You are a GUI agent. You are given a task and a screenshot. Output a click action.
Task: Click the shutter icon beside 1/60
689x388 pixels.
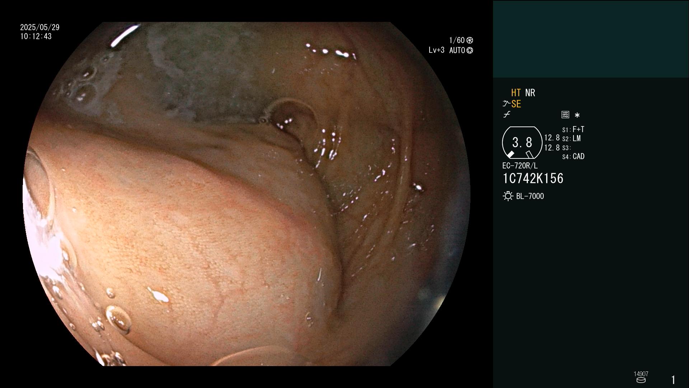[470, 40]
